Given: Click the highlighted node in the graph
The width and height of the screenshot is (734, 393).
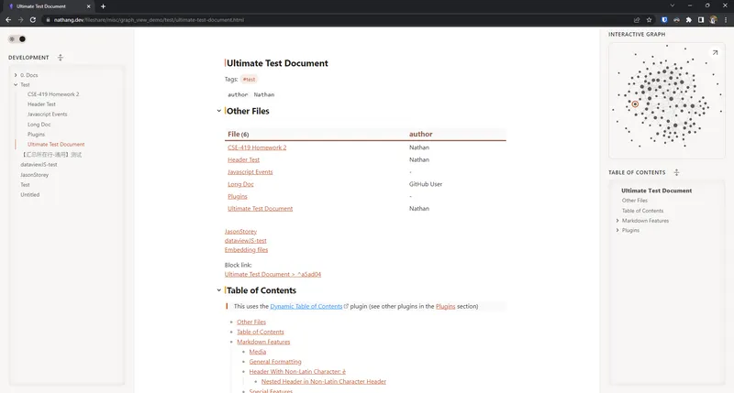Looking at the screenshot, I should (635, 104).
